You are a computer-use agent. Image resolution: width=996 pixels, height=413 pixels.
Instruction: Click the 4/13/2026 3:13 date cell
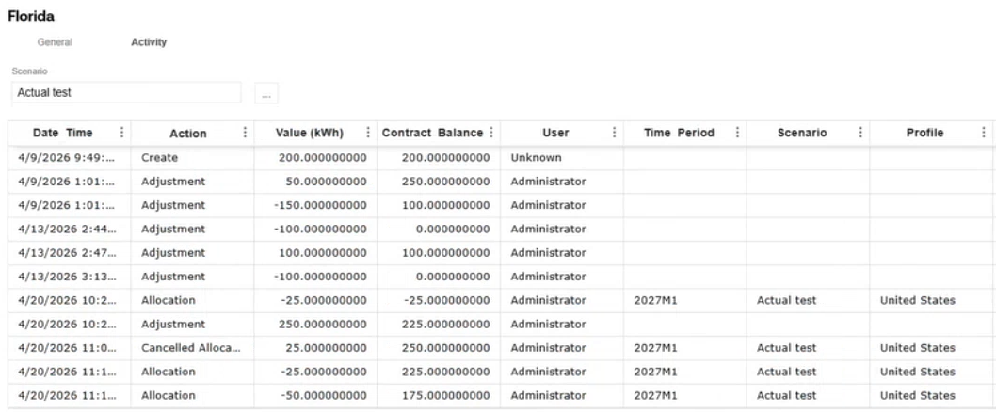70,277
